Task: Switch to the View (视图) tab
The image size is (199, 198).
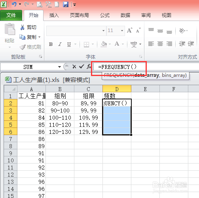Action: (x=167, y=15)
